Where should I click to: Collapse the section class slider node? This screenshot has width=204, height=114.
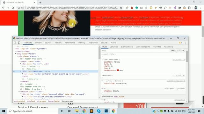coord(19,92)
